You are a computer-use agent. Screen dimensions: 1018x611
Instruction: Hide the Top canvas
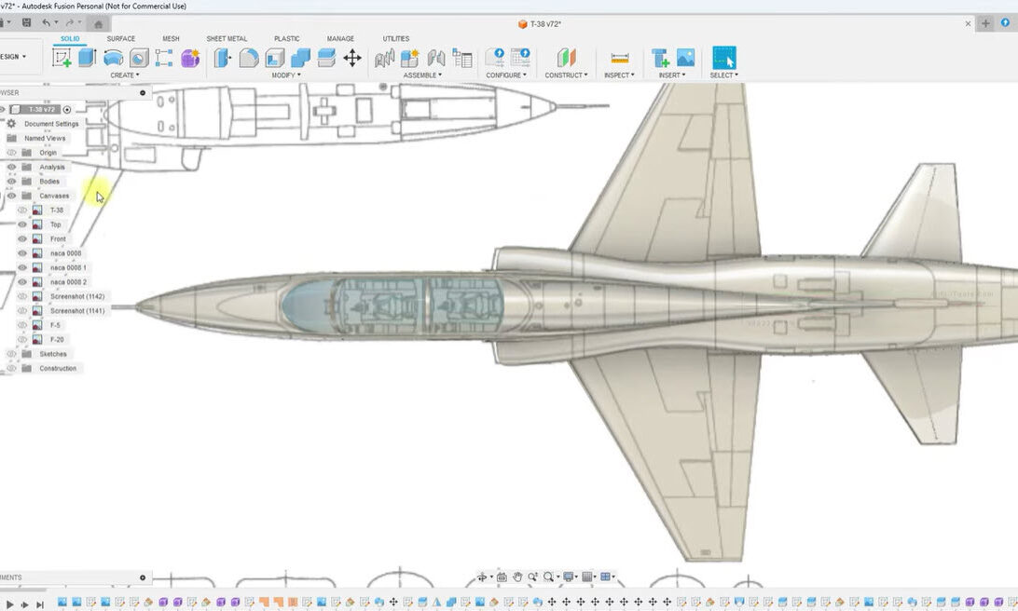click(22, 224)
